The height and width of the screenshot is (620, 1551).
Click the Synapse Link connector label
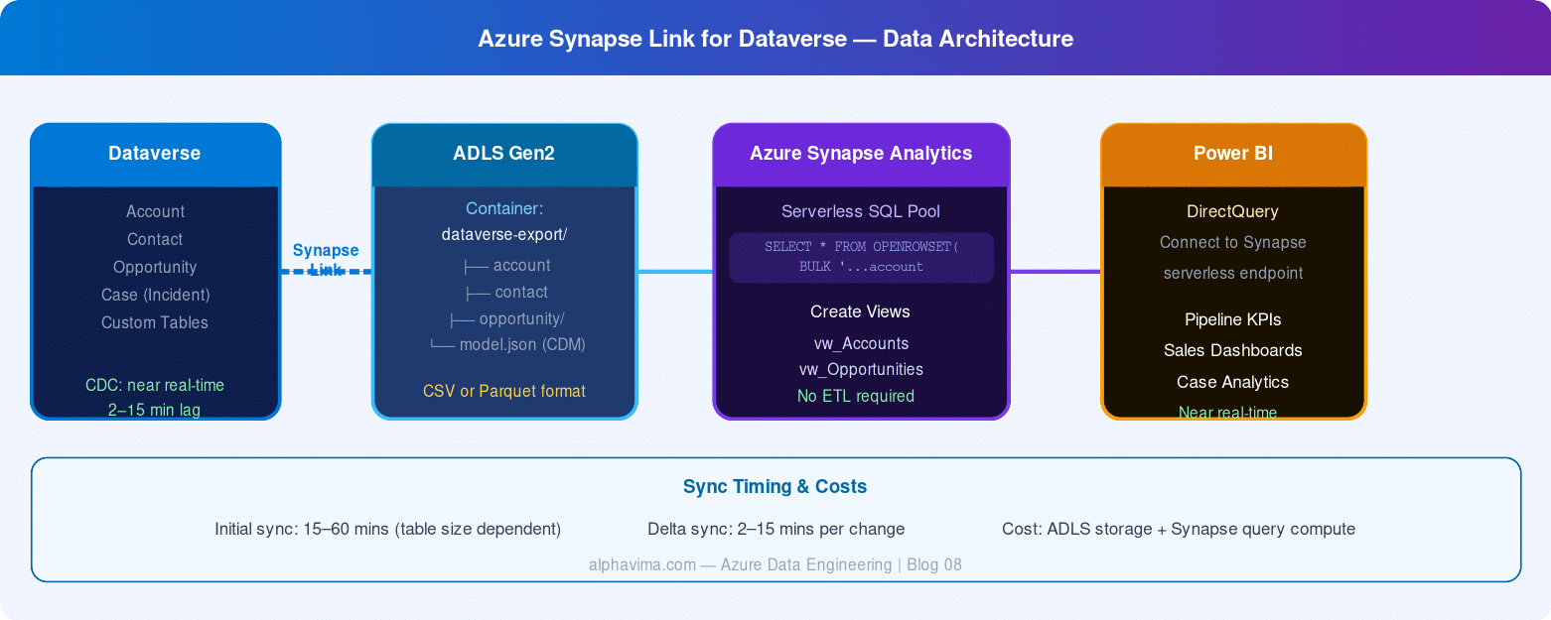point(326,260)
